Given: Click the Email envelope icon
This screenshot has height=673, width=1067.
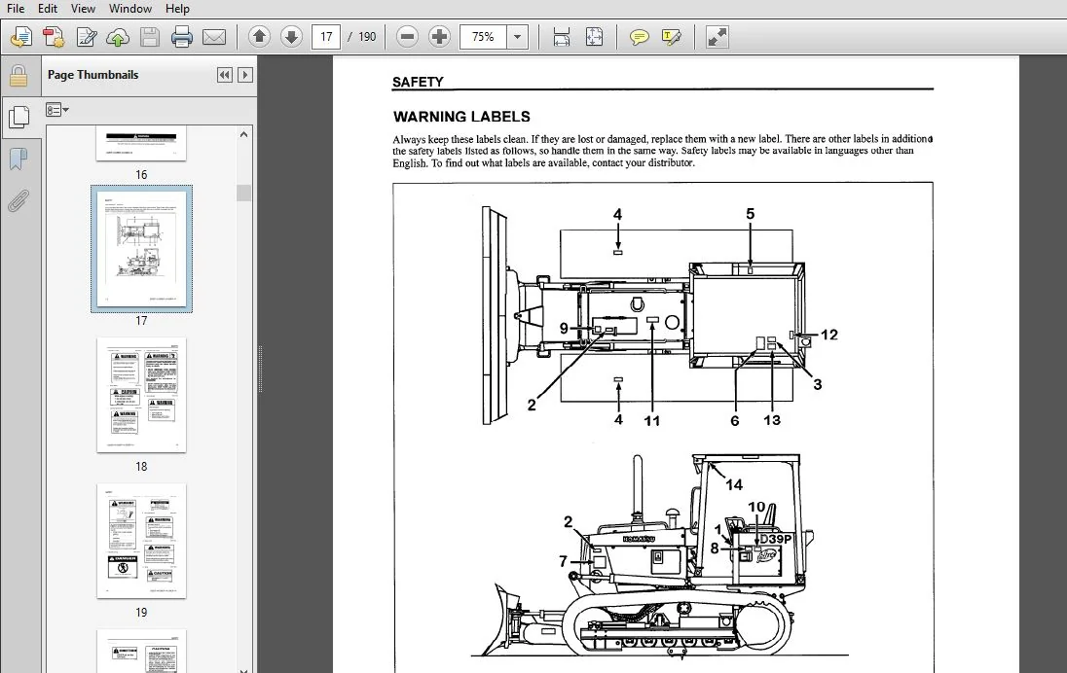Looking at the screenshot, I should point(214,37).
